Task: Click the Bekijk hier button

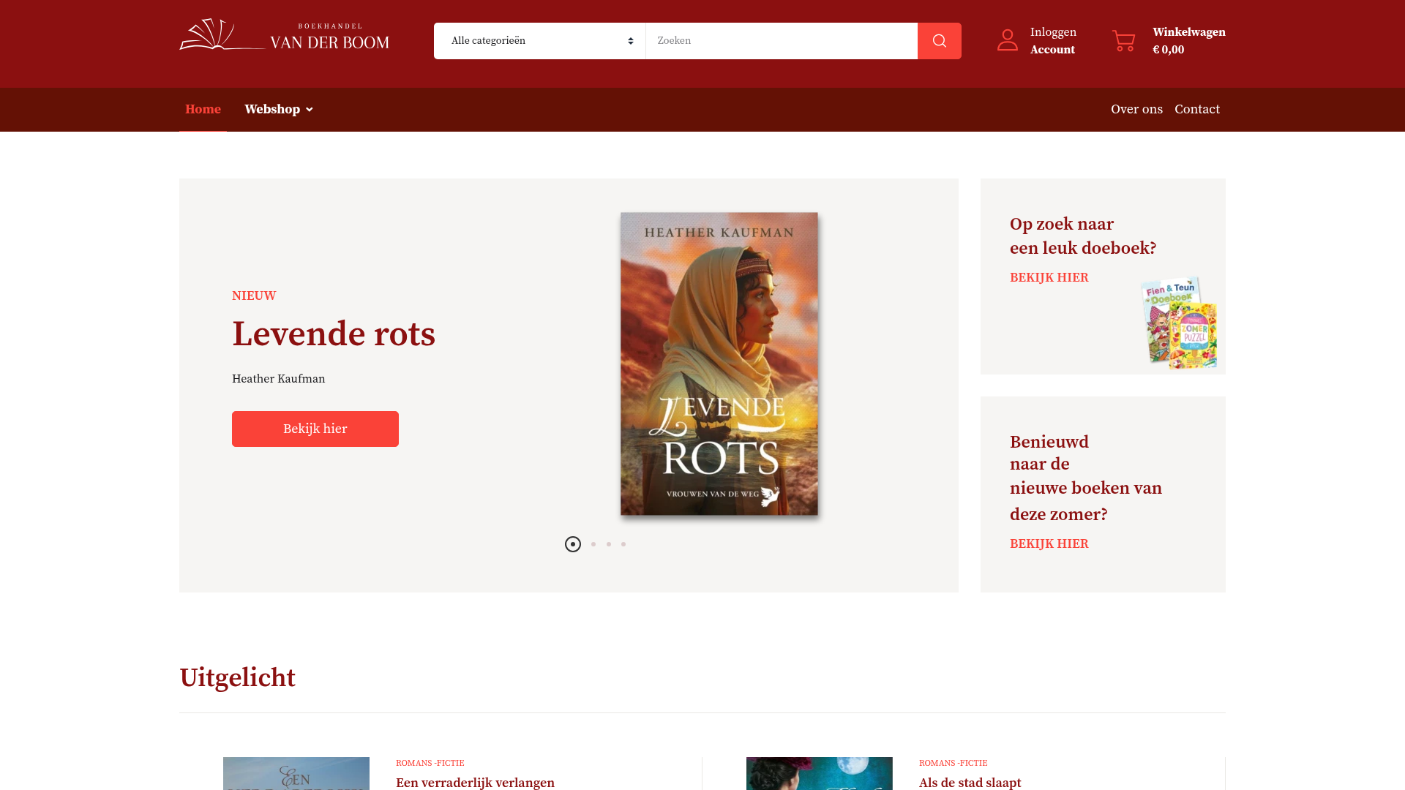Action: click(315, 429)
